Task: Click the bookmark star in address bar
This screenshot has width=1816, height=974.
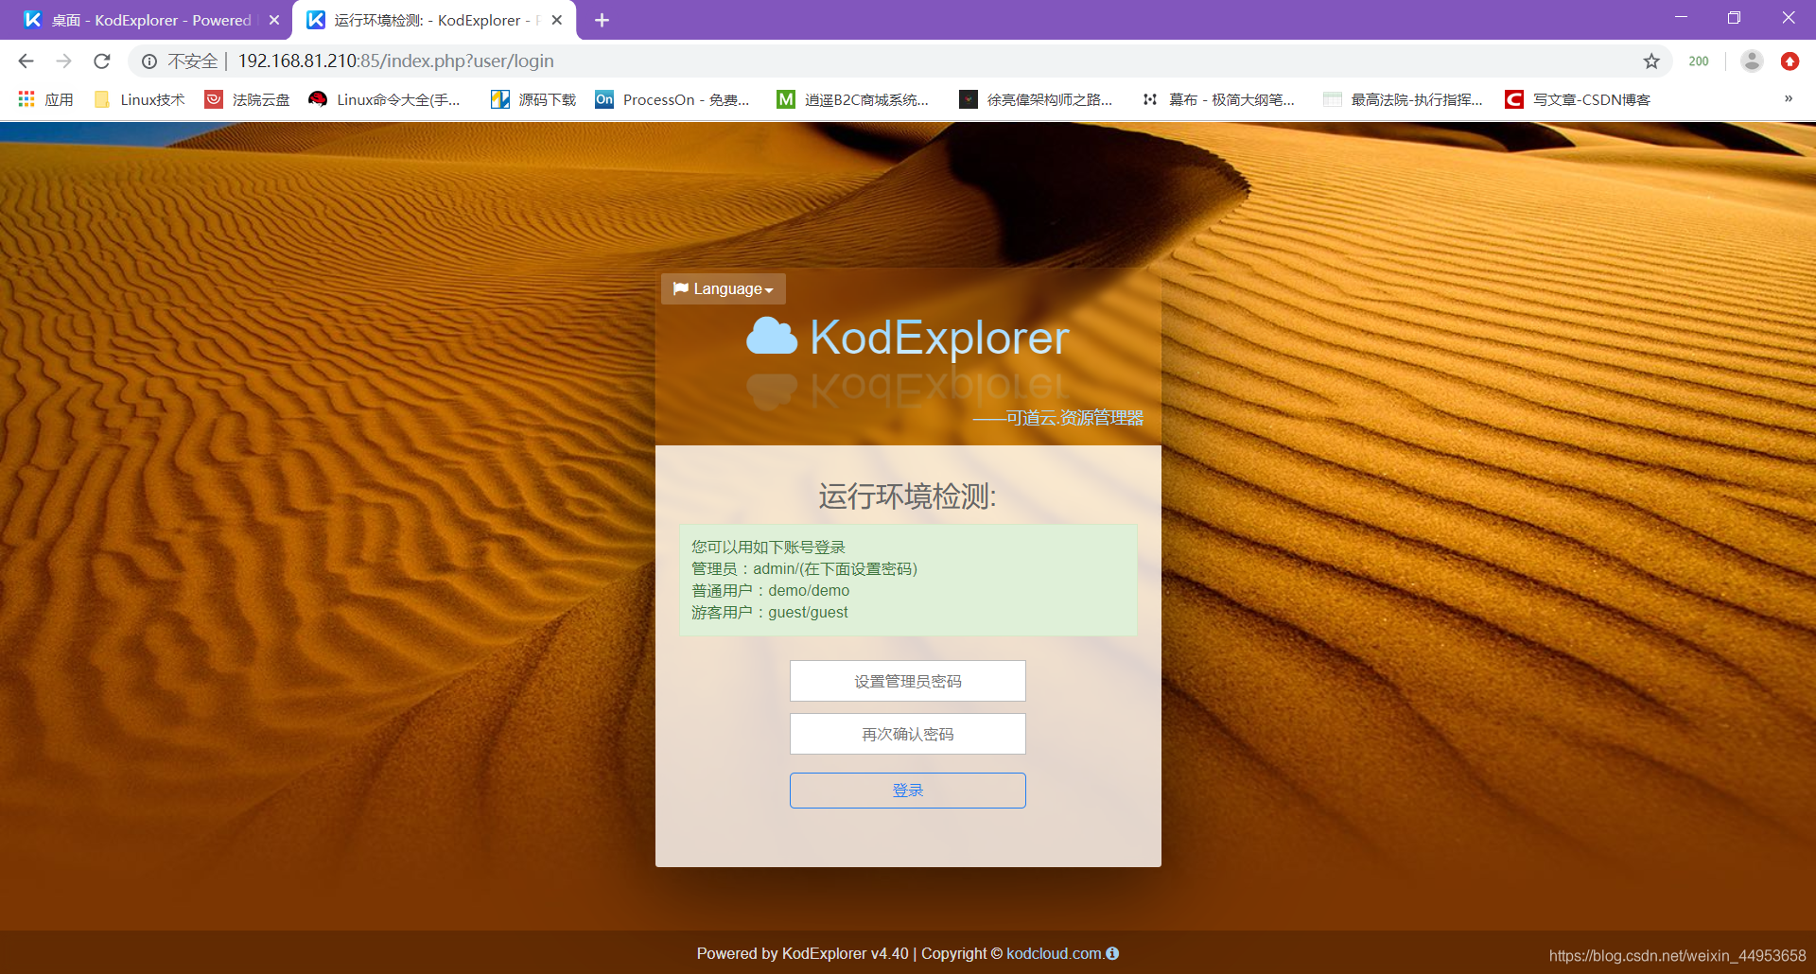Action: click(1652, 61)
